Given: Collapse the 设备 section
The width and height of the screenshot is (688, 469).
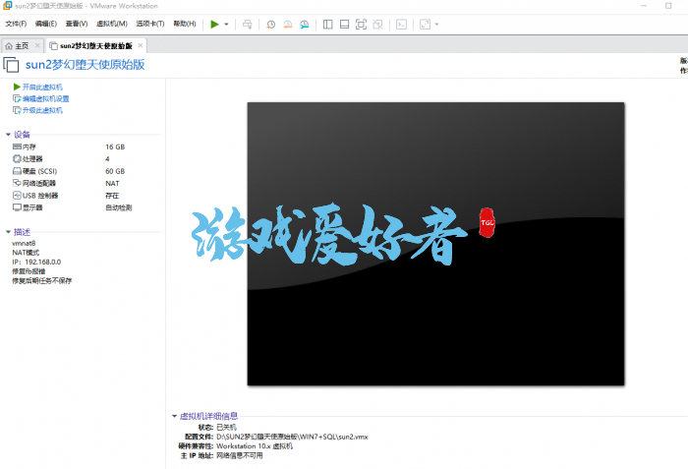Looking at the screenshot, I should pos(8,135).
